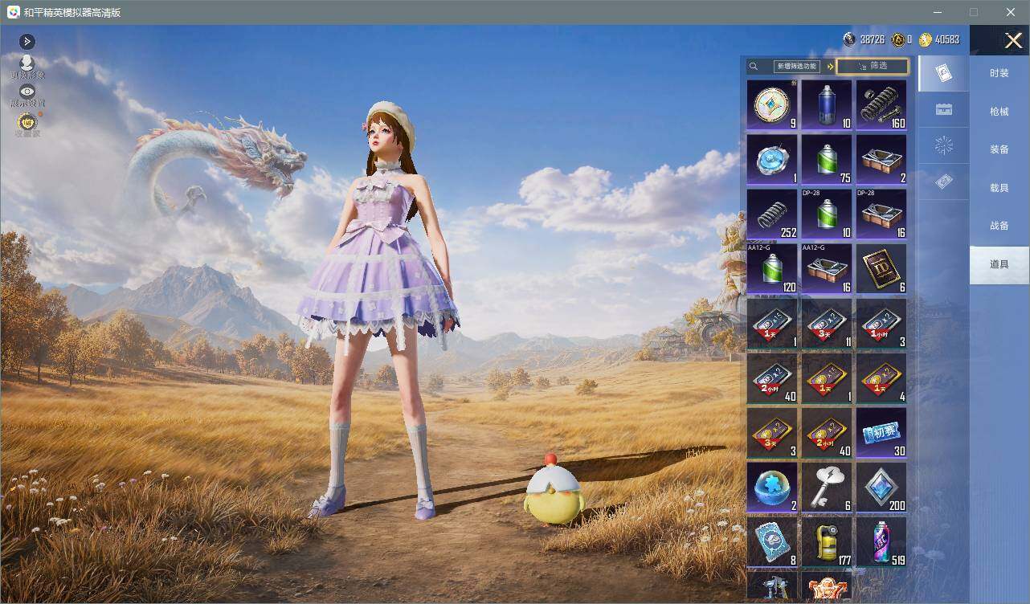Close the inventory with the X button
Screen dimensions: 1030x604
1013,40
